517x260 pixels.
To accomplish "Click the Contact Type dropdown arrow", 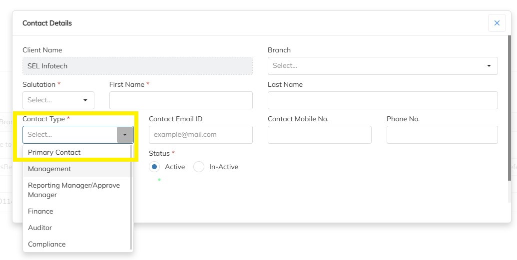I will (125, 135).
